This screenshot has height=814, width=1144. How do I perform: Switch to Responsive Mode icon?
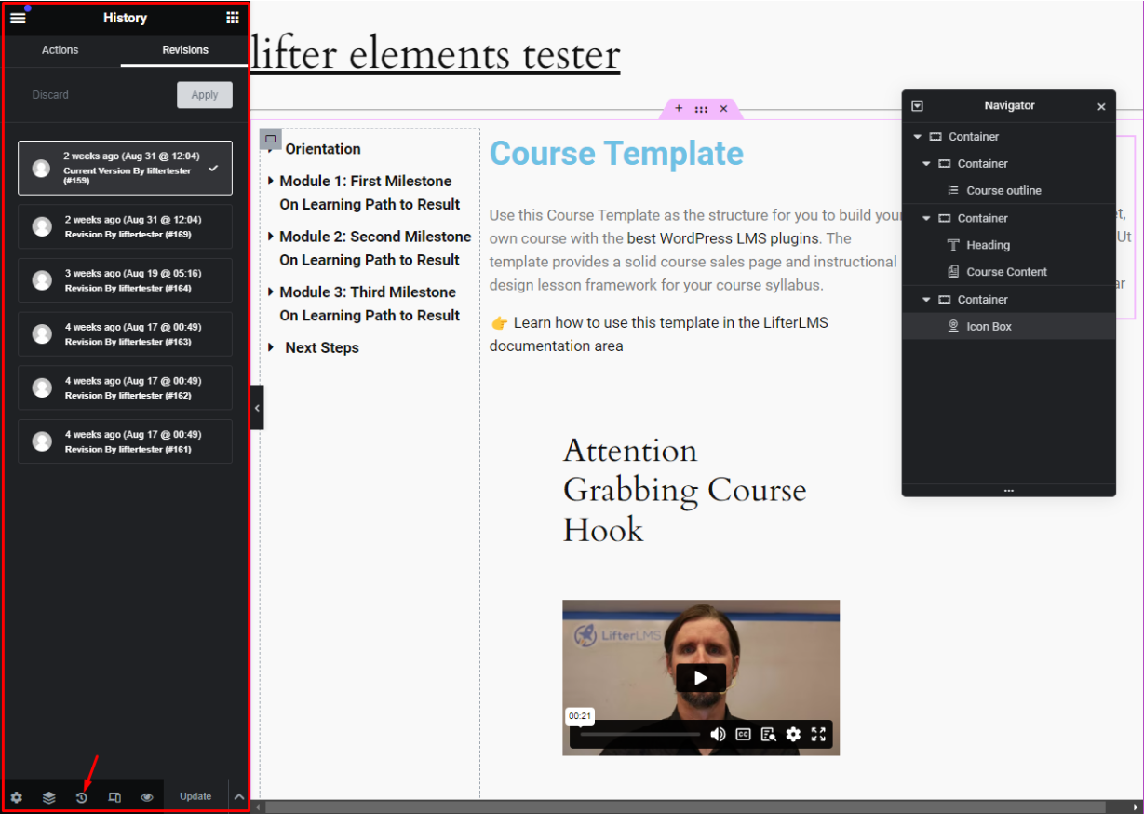(x=114, y=797)
